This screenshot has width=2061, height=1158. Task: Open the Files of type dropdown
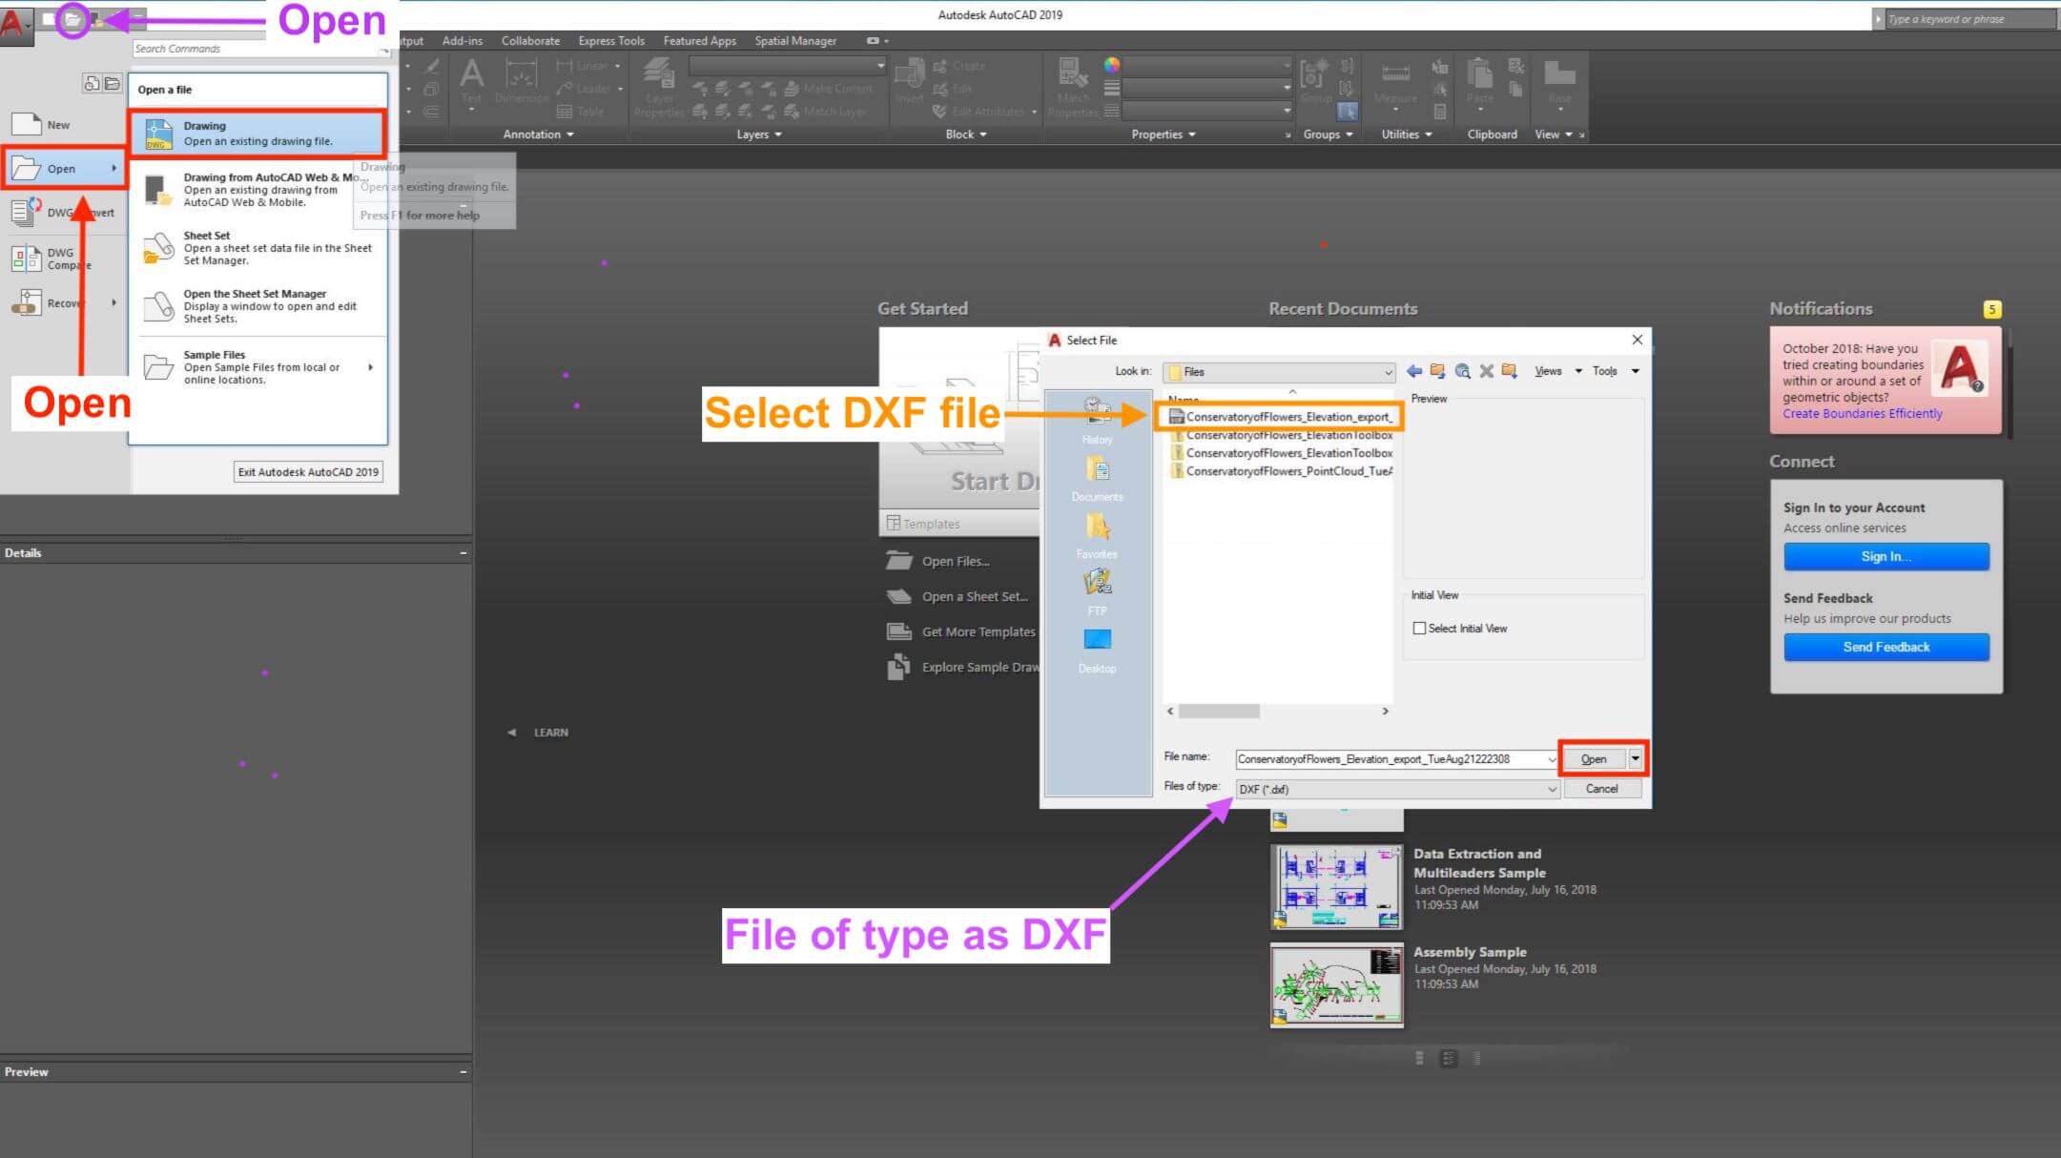[x=1552, y=789]
